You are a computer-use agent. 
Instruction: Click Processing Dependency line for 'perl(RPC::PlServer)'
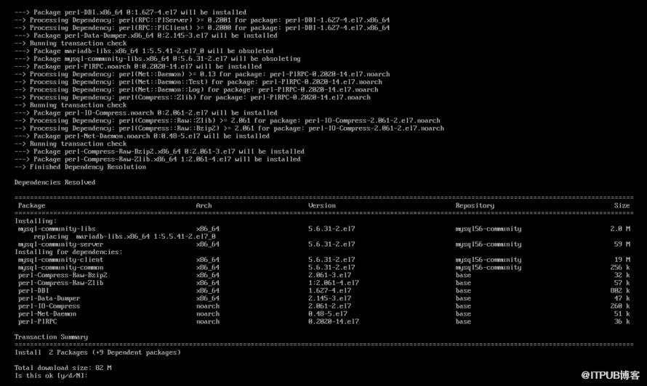click(202, 20)
